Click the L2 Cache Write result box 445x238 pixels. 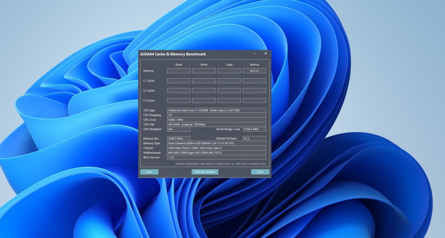[204, 90]
